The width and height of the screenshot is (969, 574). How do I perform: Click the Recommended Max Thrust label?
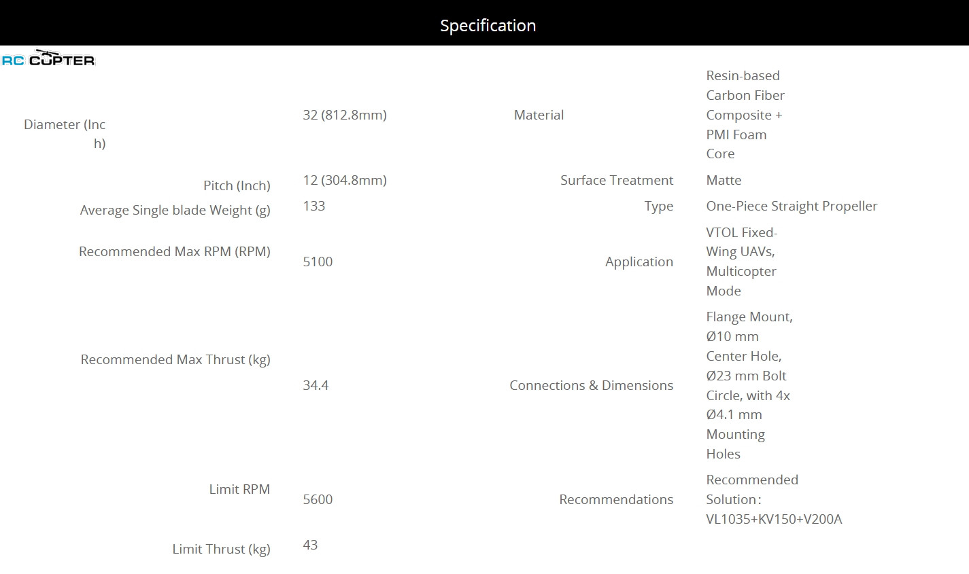pos(175,359)
